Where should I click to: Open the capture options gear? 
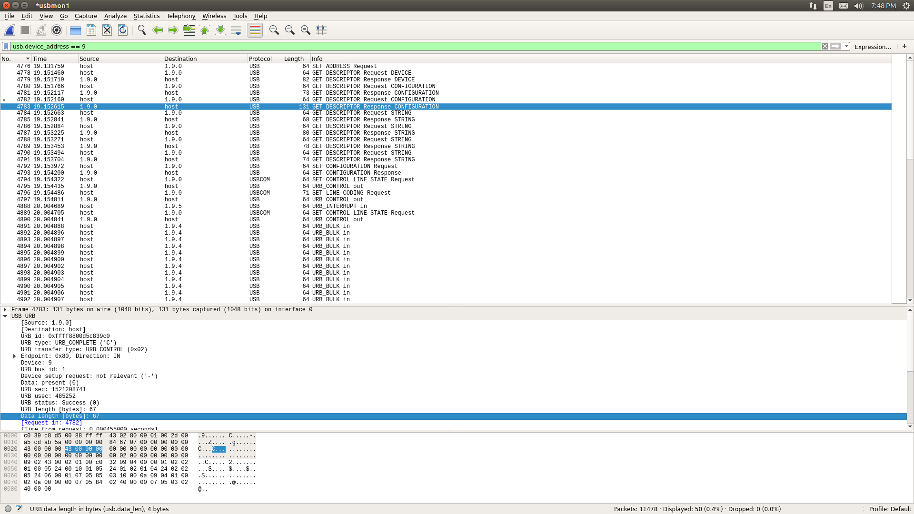[56, 30]
